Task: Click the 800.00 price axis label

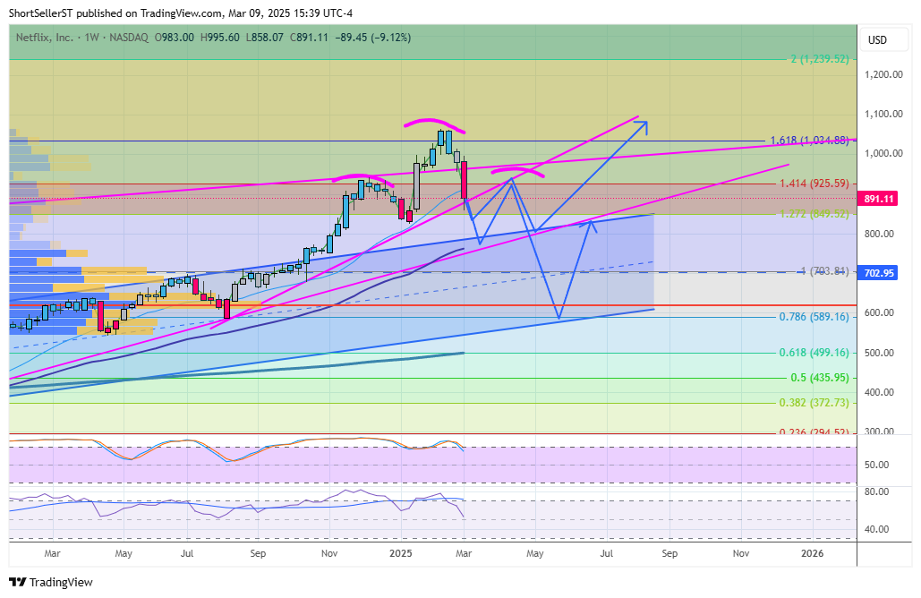Action: pos(879,234)
